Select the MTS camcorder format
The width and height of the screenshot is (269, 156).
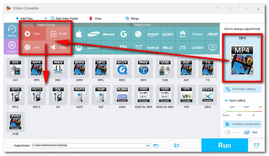pos(15,95)
